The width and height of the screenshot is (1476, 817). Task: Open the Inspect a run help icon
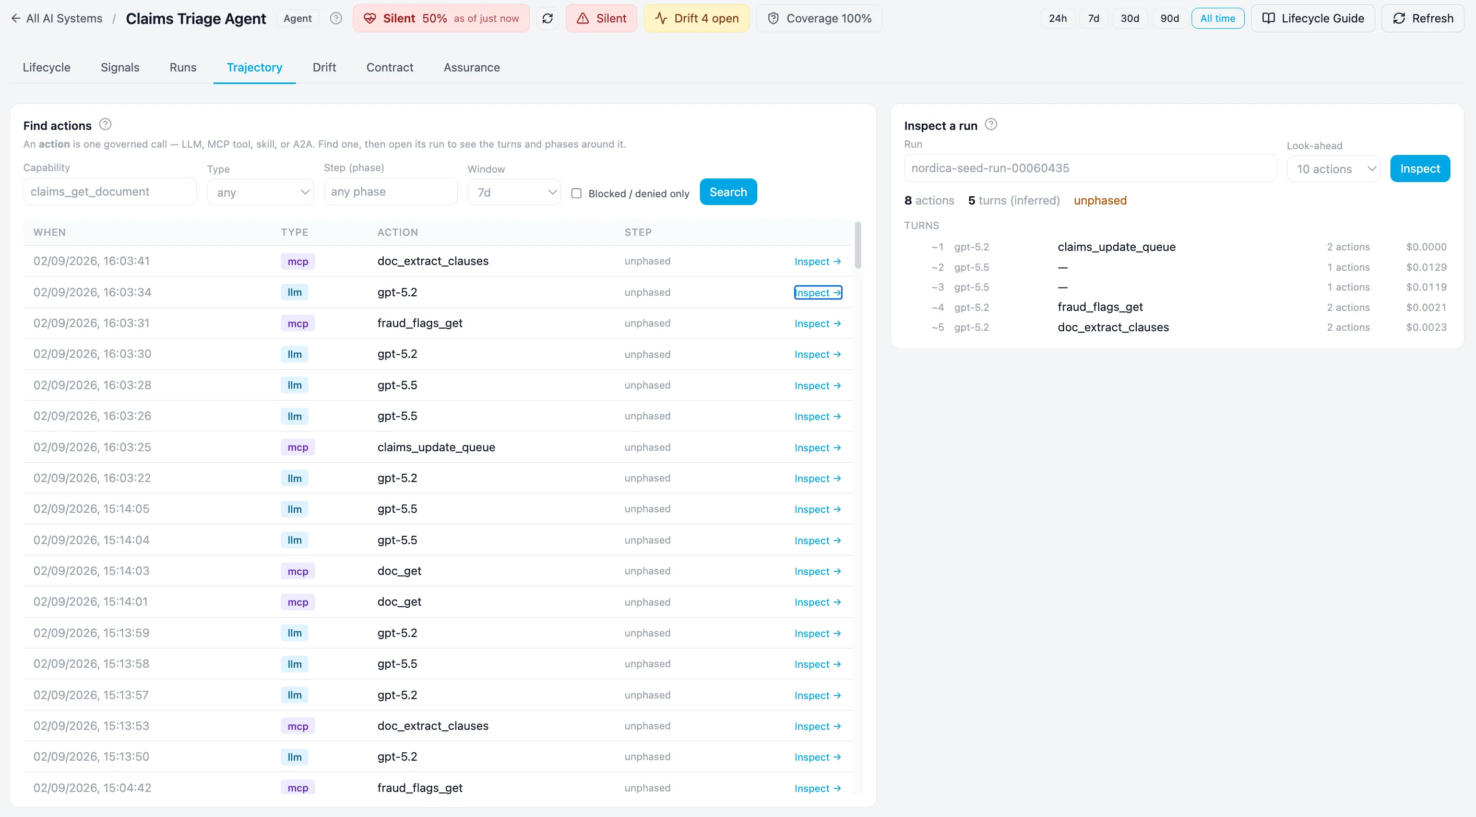coord(991,124)
